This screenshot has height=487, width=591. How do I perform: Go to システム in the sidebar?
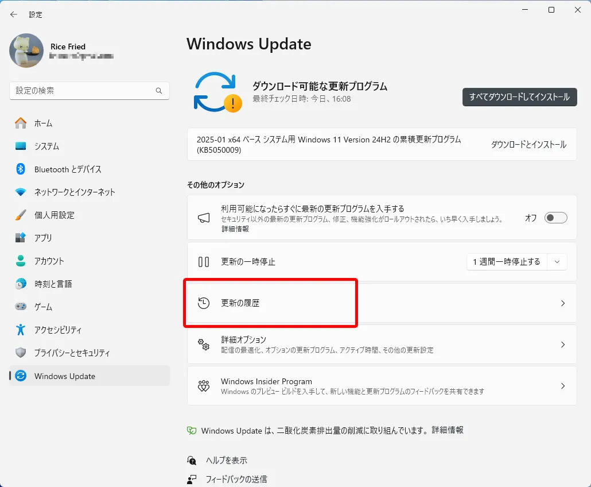[x=90, y=146]
